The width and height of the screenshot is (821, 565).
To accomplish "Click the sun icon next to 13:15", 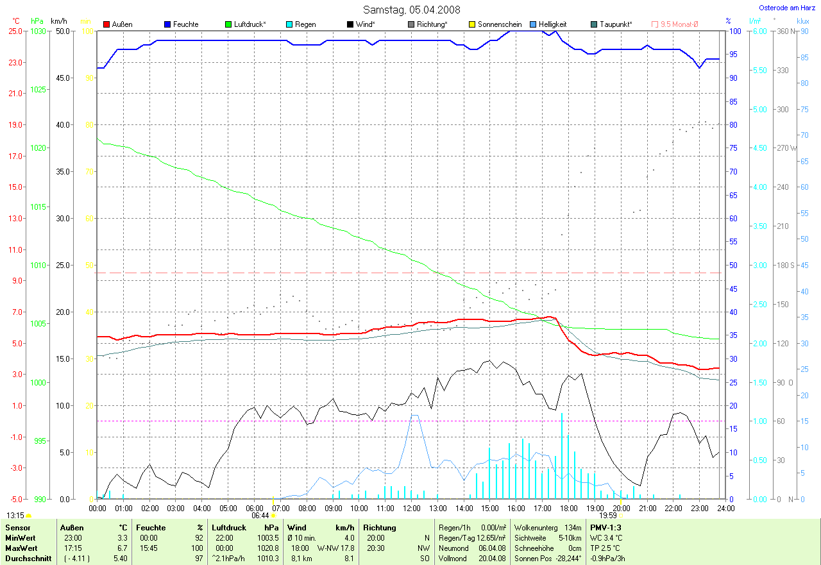I will click(29, 515).
